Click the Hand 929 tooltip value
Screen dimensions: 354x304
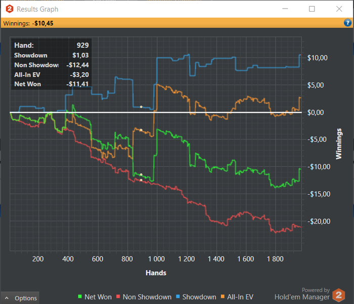(82, 45)
